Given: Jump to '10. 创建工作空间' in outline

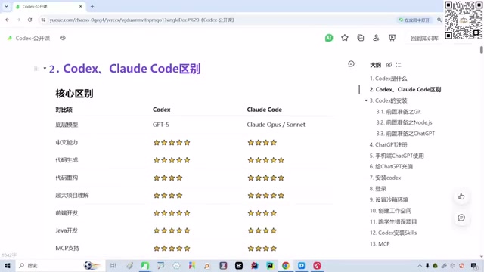Looking at the screenshot, I should tap(390, 211).
